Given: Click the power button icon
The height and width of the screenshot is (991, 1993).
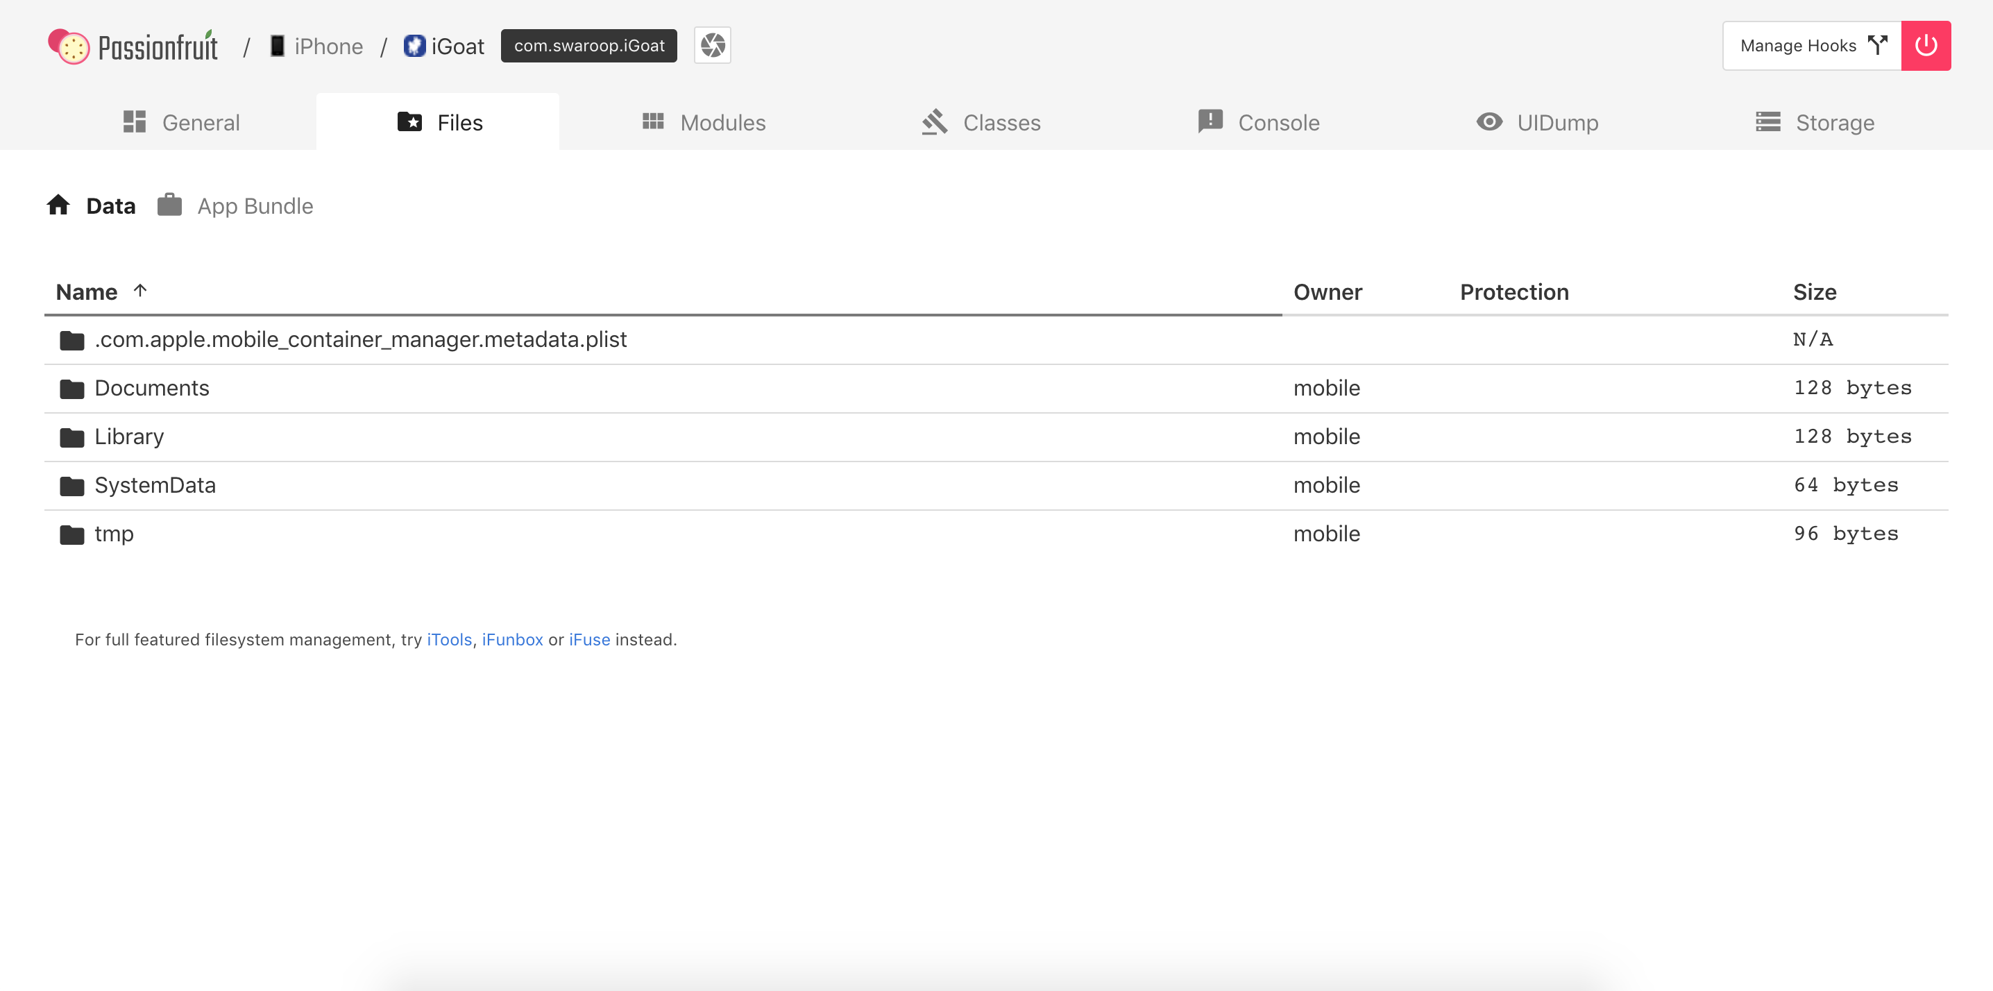Looking at the screenshot, I should tap(1929, 46).
